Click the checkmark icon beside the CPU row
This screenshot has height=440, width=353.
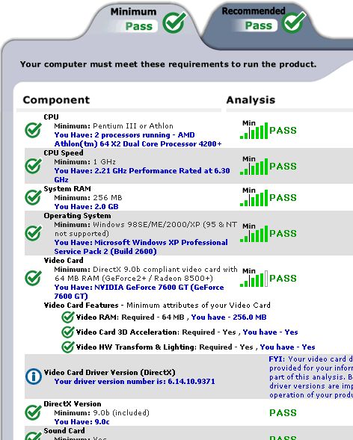pyautogui.click(x=33, y=130)
